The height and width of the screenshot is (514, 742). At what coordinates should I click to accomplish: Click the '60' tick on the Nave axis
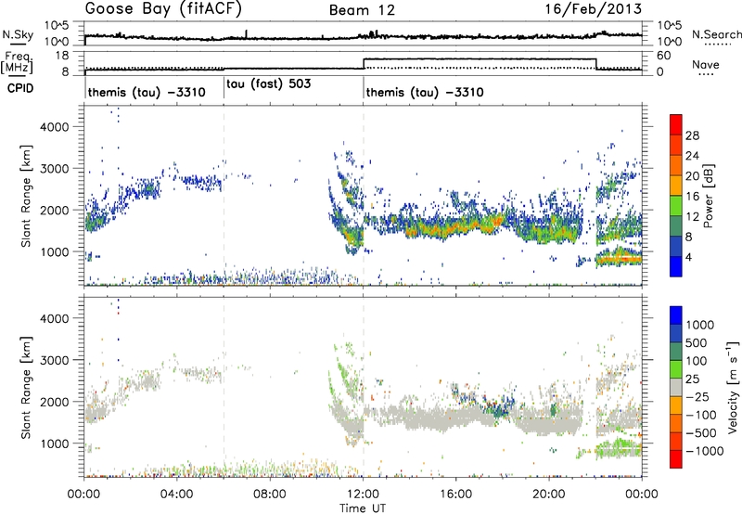[x=664, y=56]
